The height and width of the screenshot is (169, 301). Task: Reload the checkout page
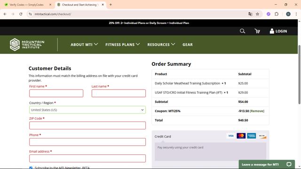(x=21, y=14)
